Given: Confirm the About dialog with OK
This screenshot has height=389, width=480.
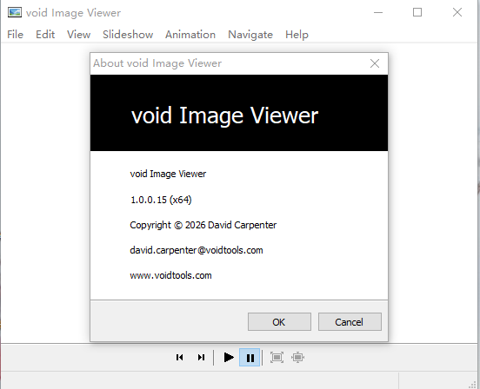Looking at the screenshot, I should 279,322.
